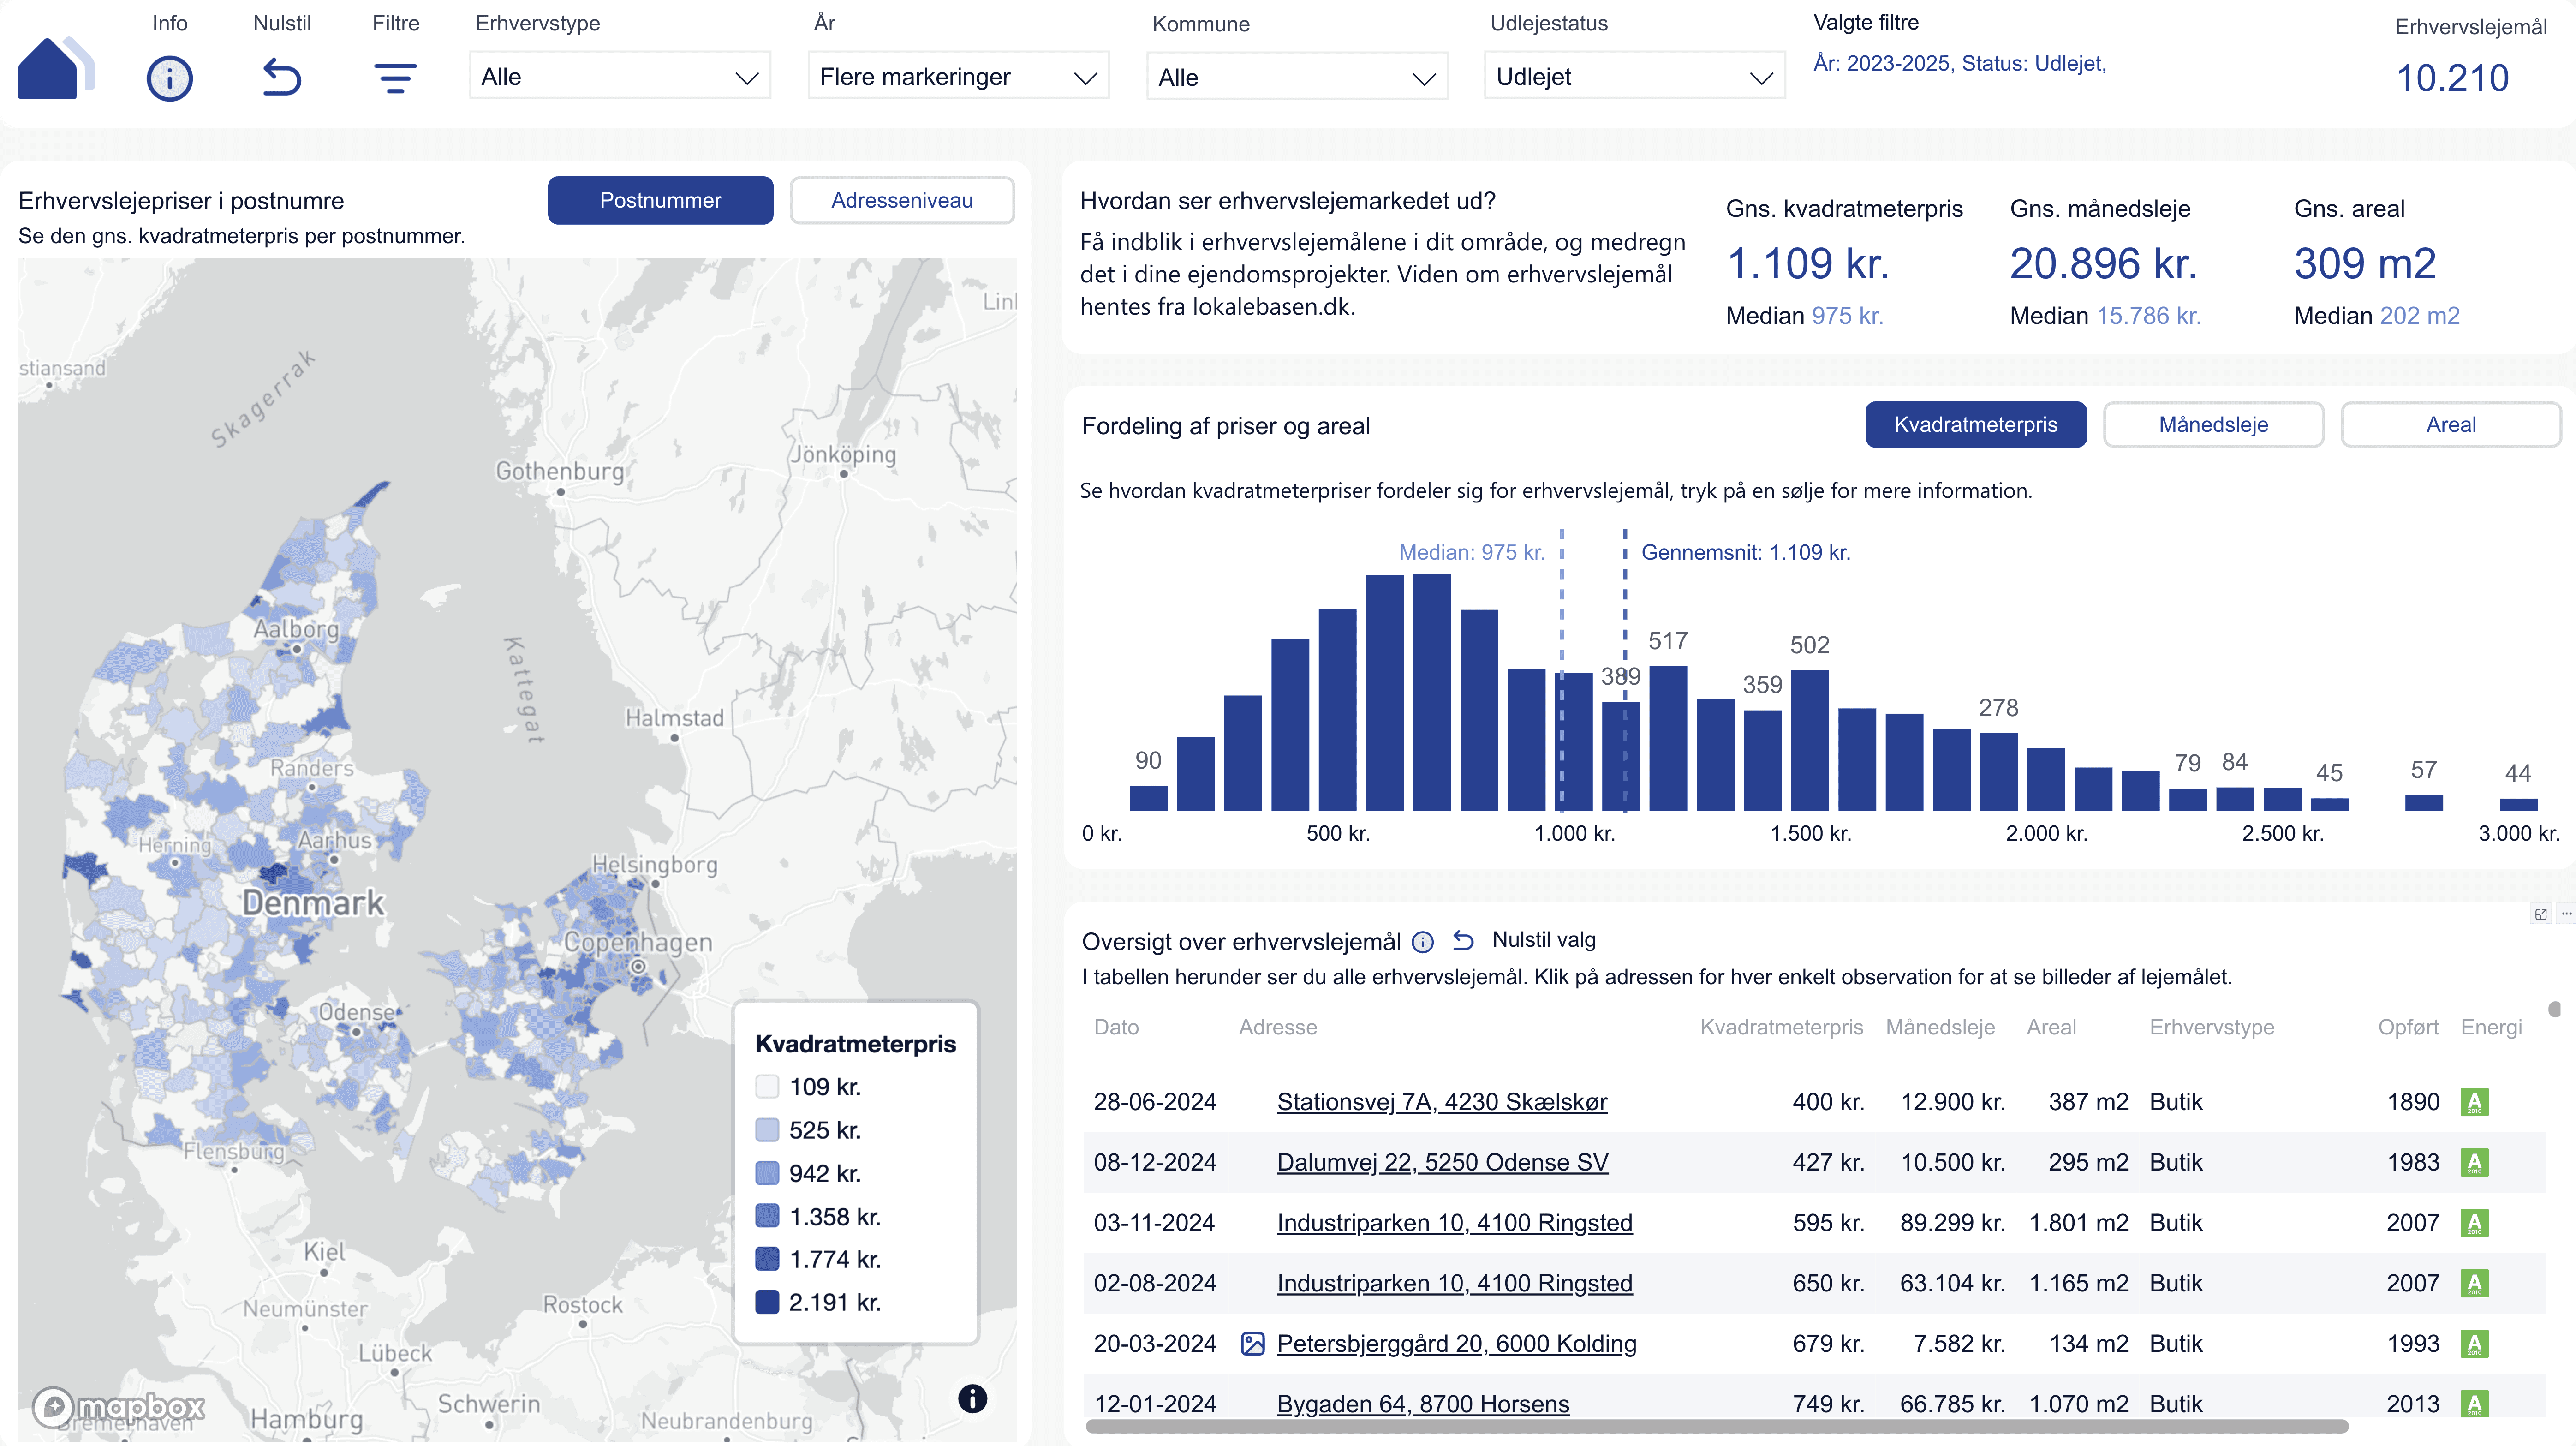This screenshot has width=2576, height=1446.
Task: Click the 2.191 kr. legend color swatch
Action: coord(767,1302)
